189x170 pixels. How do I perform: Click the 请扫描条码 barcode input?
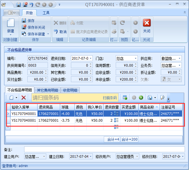(66, 98)
